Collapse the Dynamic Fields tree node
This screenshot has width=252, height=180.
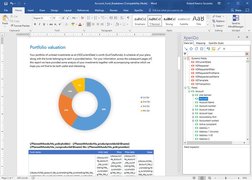(185, 58)
